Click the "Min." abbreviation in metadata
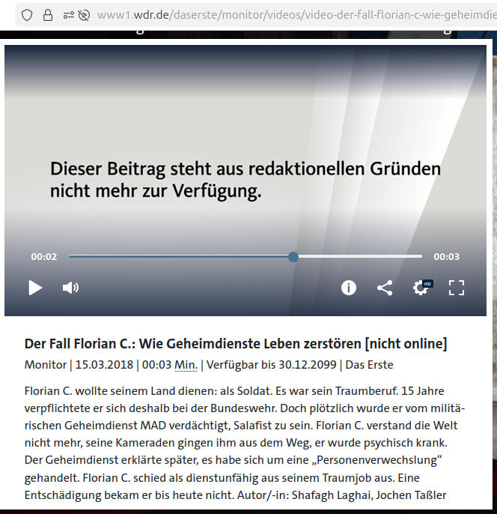 click(186, 365)
